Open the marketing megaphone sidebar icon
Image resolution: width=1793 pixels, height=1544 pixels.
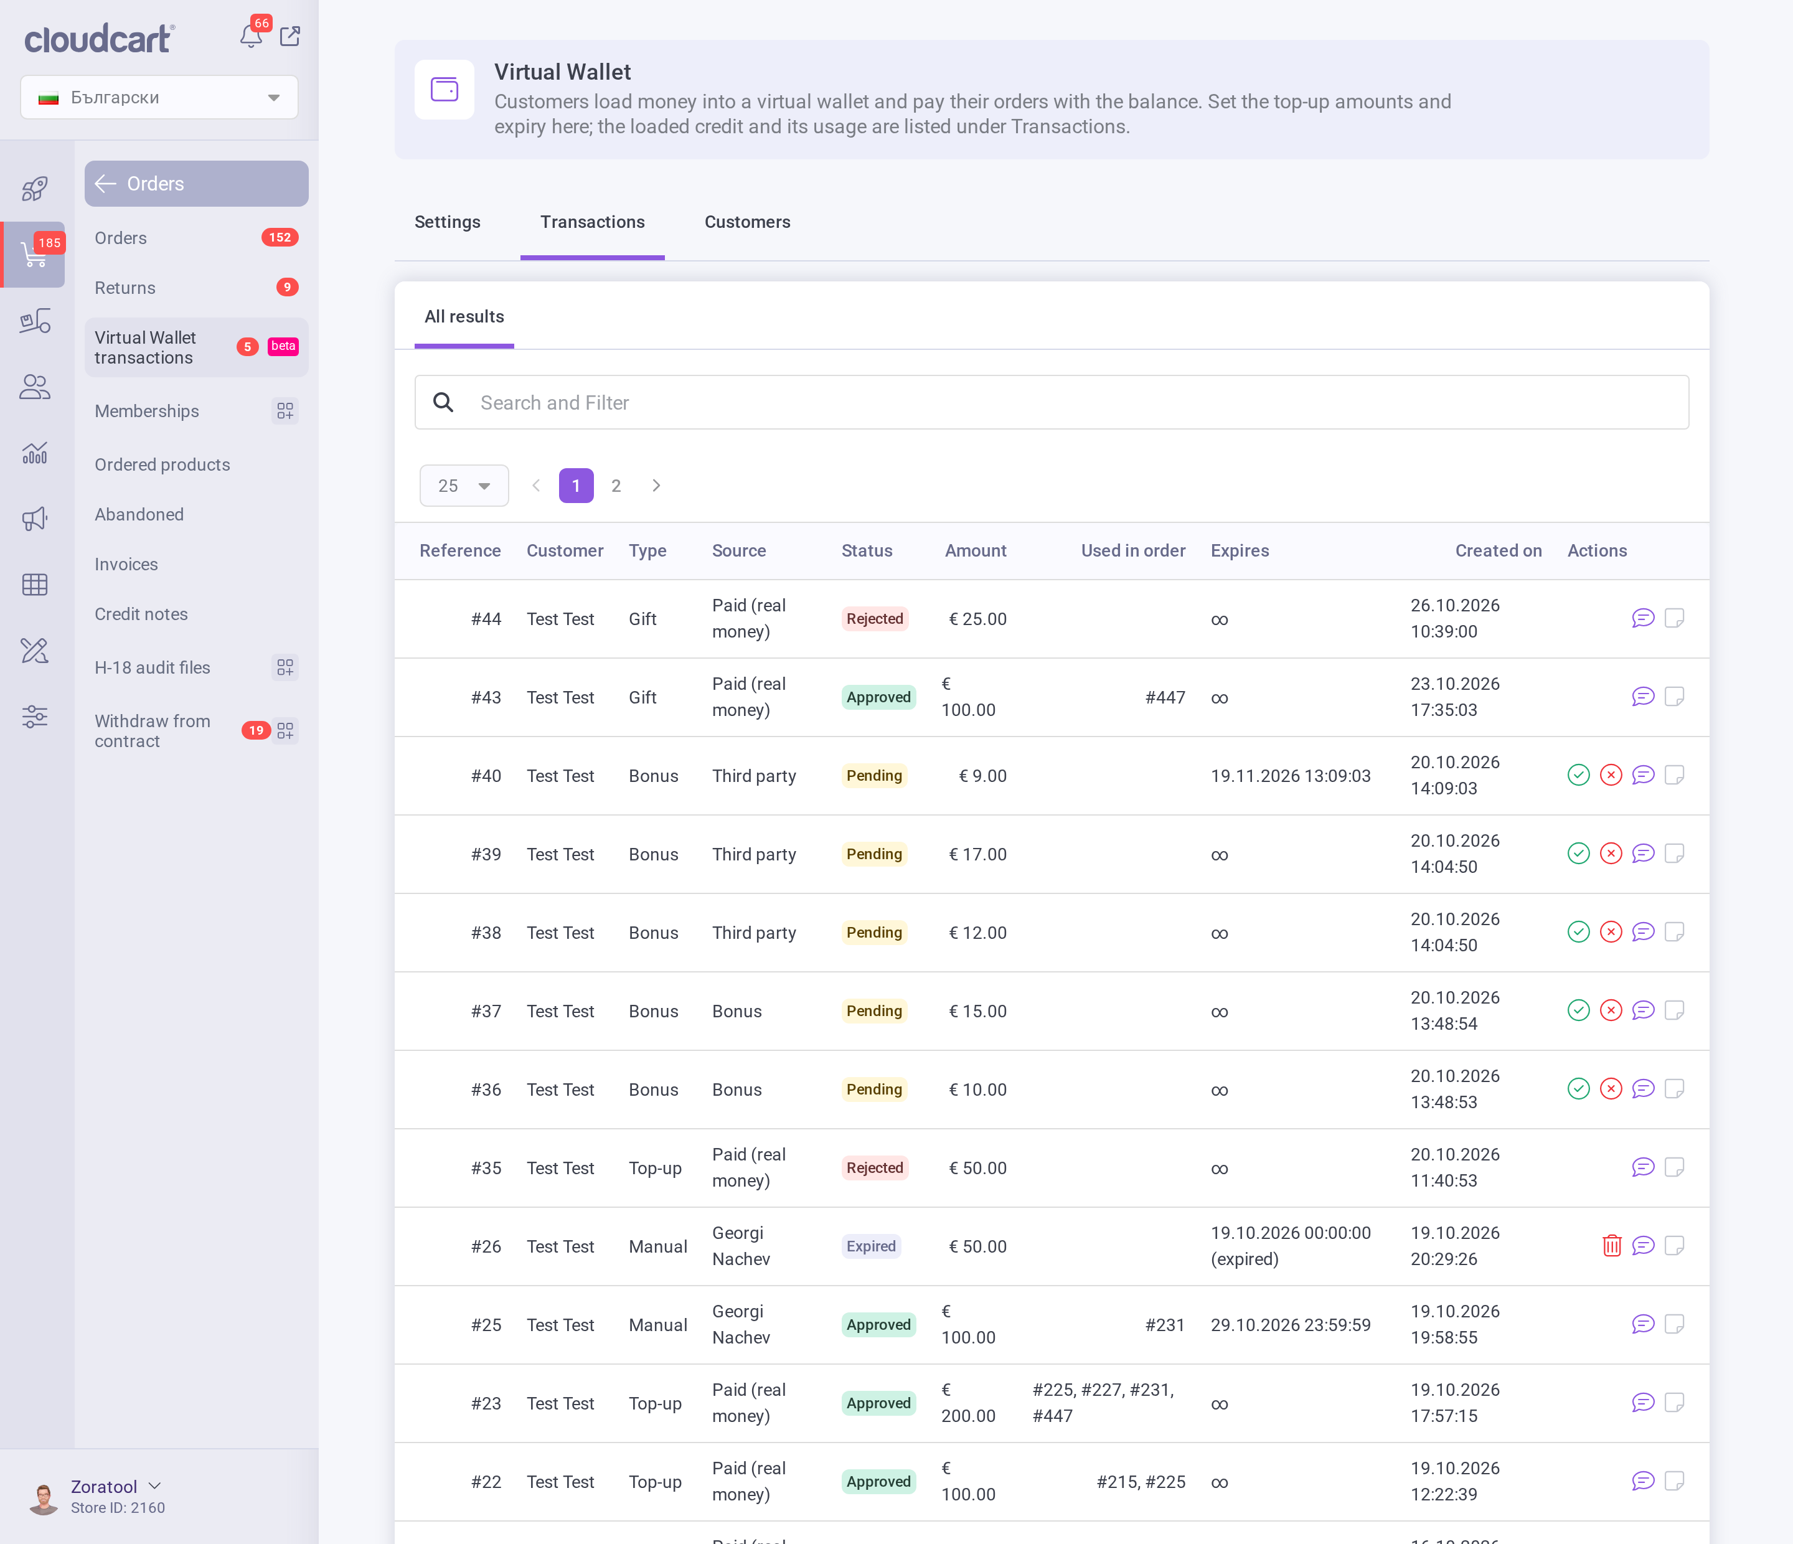(x=35, y=519)
